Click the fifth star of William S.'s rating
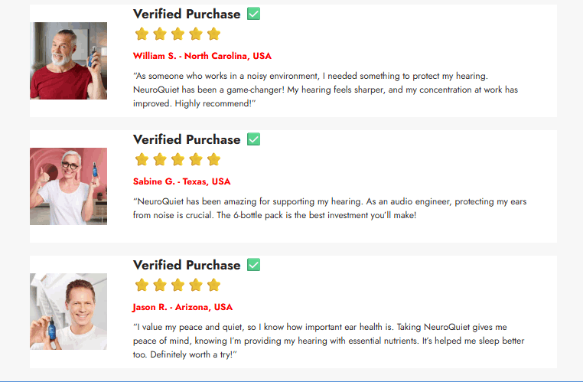The width and height of the screenshot is (583, 382). point(213,34)
